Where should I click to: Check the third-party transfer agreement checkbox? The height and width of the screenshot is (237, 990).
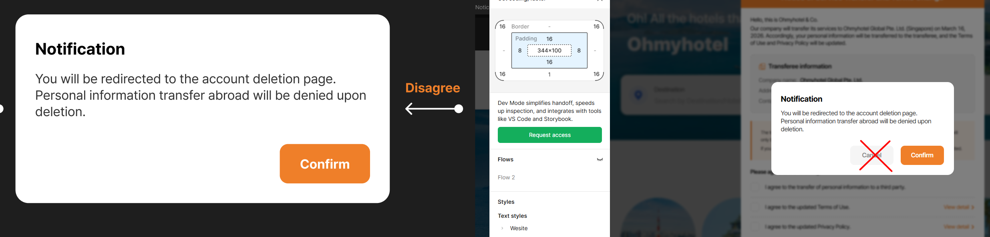pyautogui.click(x=755, y=187)
